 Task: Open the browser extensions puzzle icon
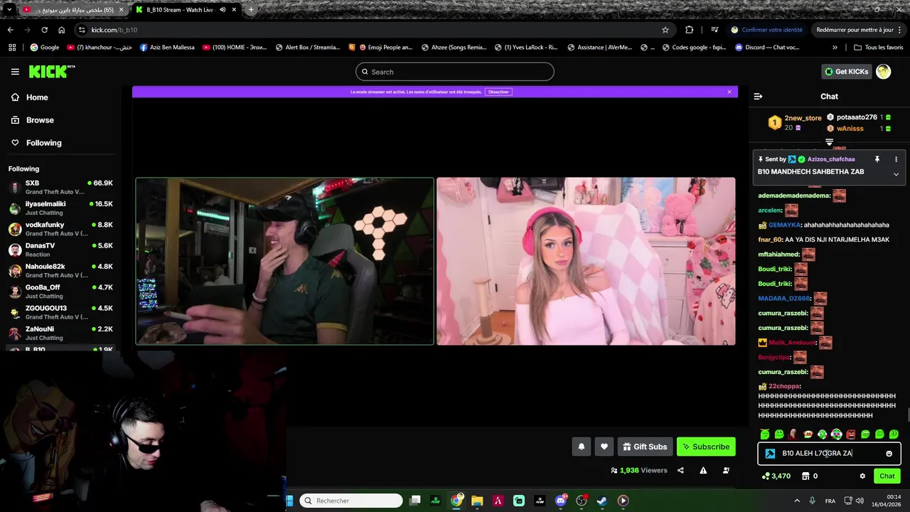pyautogui.click(x=689, y=30)
